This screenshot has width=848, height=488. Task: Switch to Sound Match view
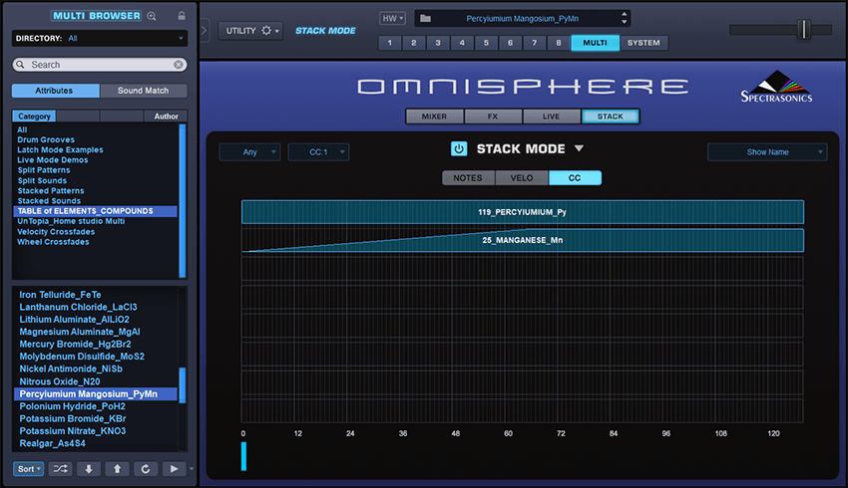[x=144, y=91]
